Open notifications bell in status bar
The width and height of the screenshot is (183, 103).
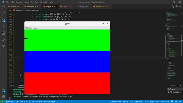(x=180, y=102)
